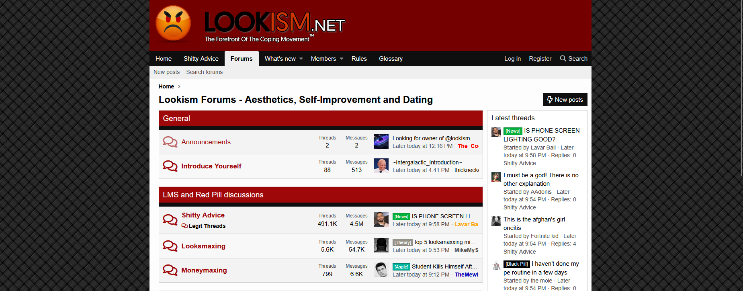Click the Search magnifier icon in navbar

(563, 58)
